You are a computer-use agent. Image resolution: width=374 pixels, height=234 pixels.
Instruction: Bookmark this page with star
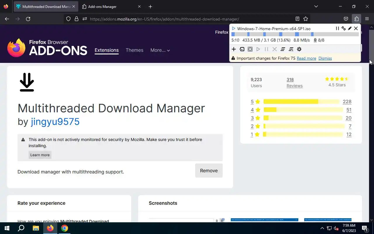(x=306, y=19)
